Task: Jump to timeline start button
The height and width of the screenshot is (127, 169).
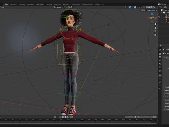Action: (61, 117)
